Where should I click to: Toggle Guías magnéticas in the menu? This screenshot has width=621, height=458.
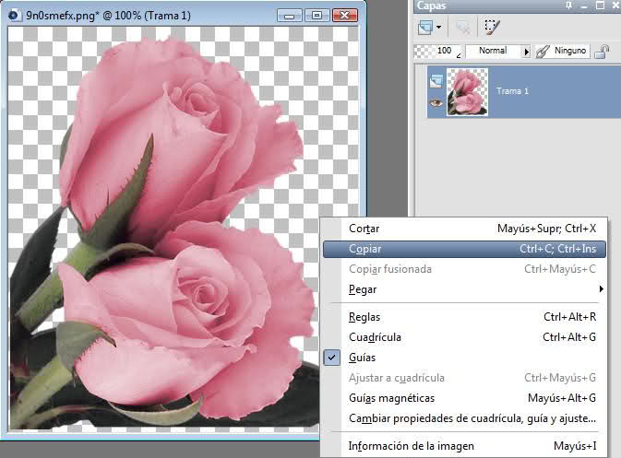click(x=464, y=398)
